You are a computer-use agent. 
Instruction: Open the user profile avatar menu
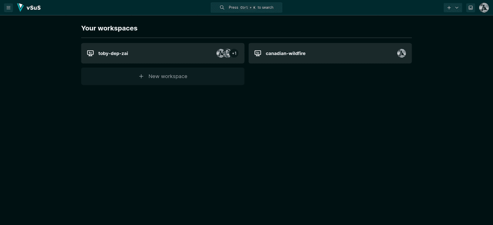pos(484,8)
